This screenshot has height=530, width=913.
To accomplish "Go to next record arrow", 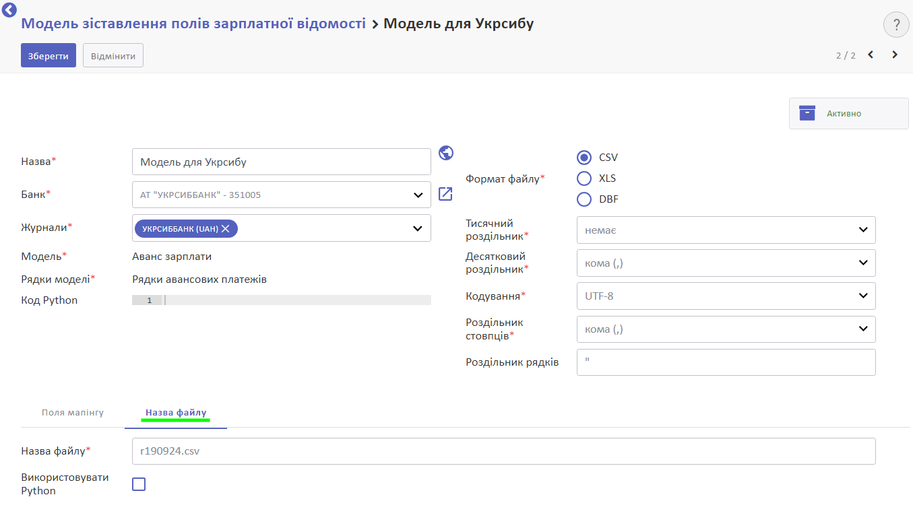I will (x=895, y=55).
